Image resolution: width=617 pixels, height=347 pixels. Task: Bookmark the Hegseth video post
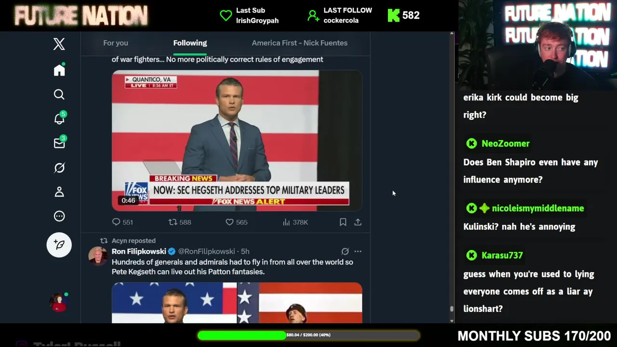[x=343, y=222]
